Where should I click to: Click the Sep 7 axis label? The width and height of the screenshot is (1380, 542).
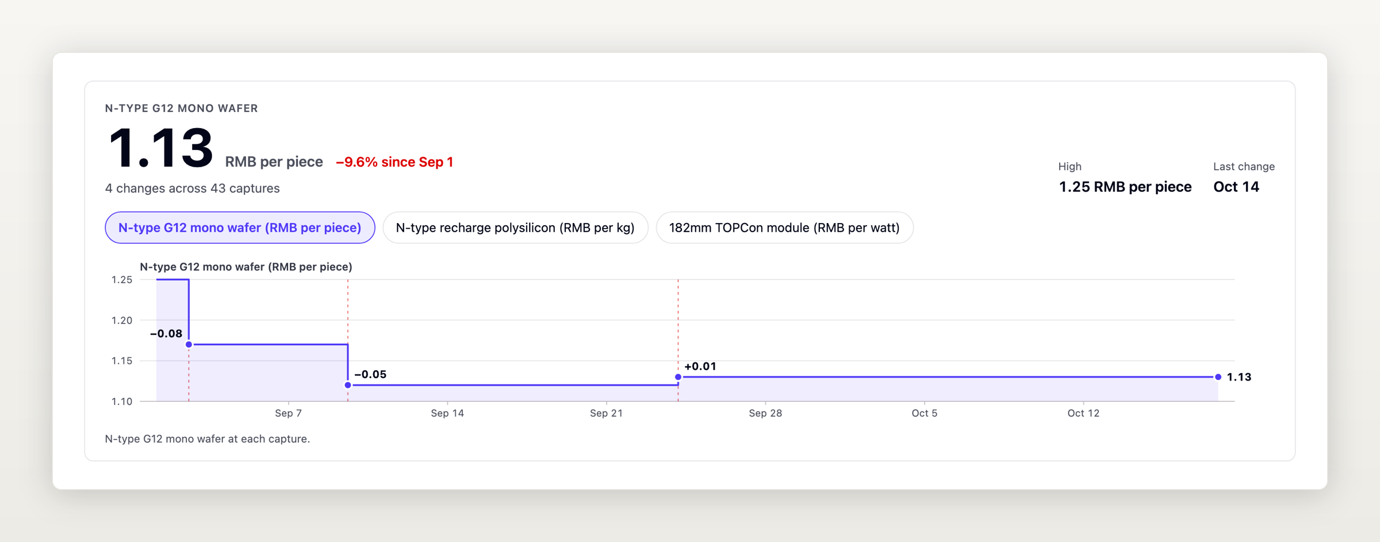[288, 413]
